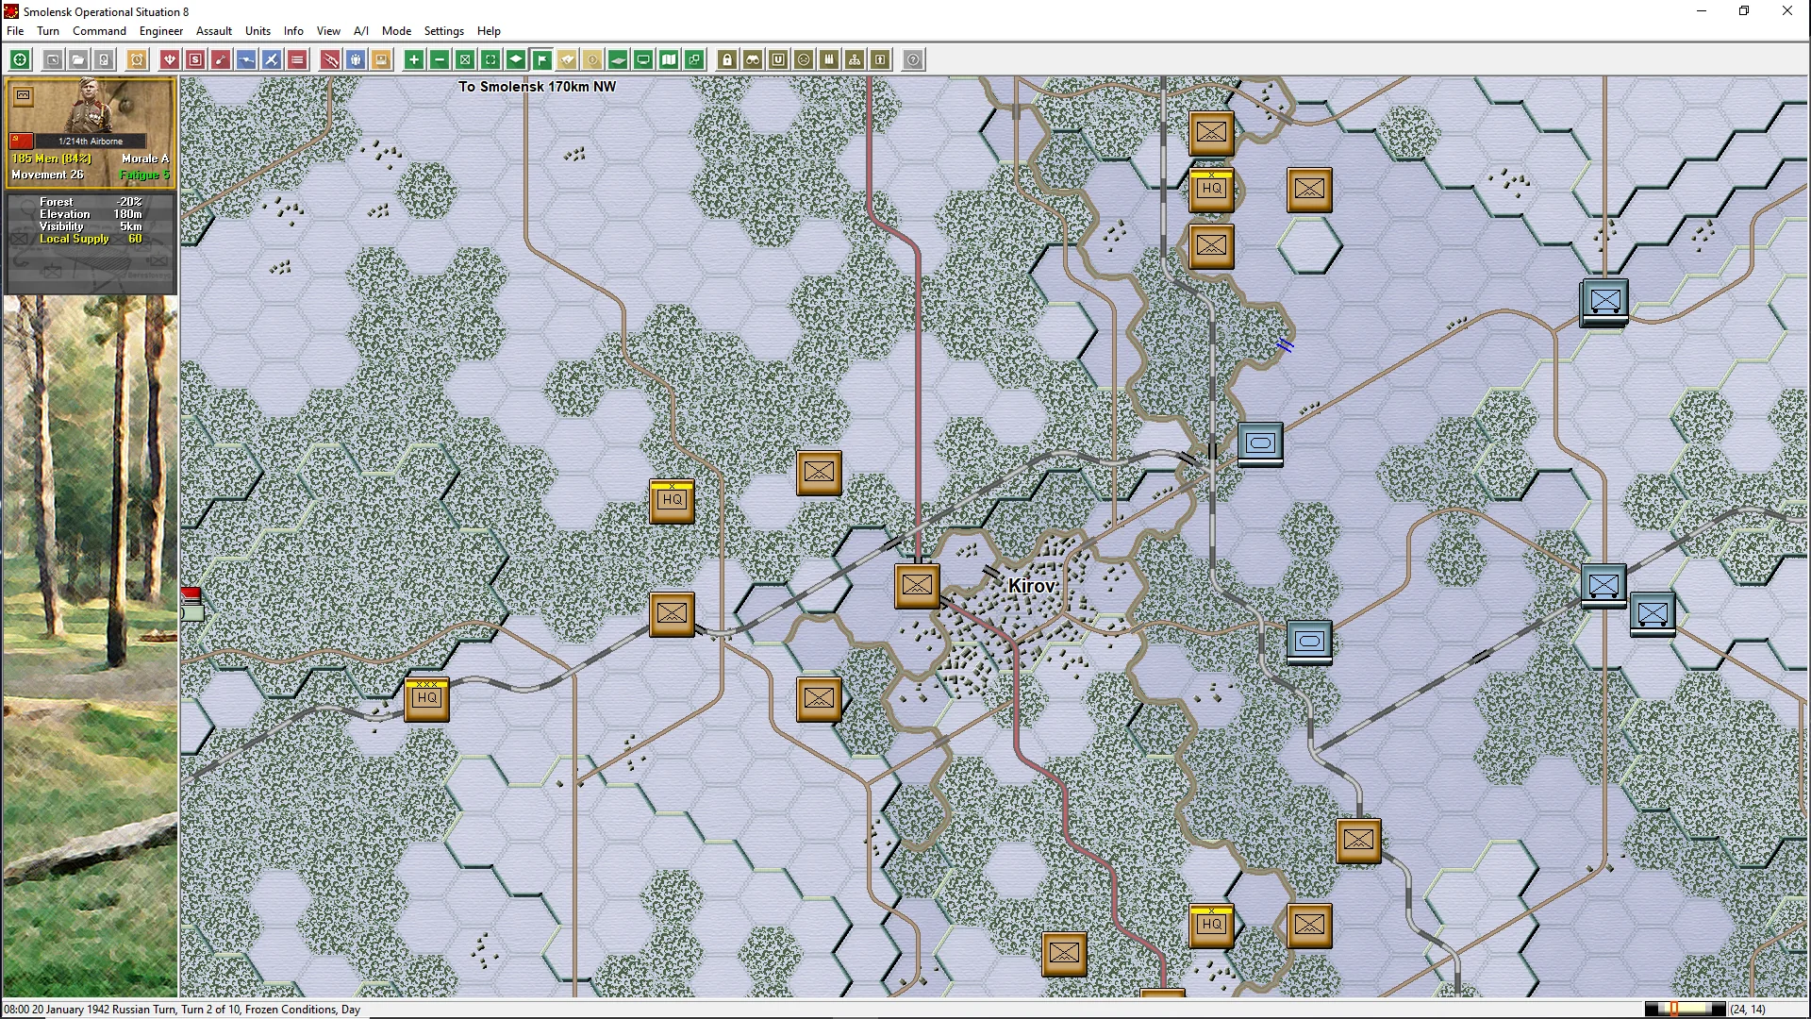Toggle the green monitor display button
The width and height of the screenshot is (1811, 1019).
coord(643,60)
